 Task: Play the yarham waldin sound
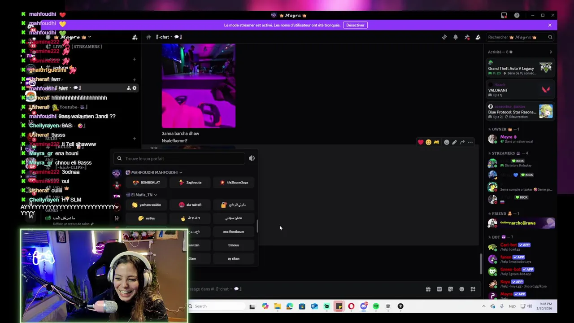(146, 205)
